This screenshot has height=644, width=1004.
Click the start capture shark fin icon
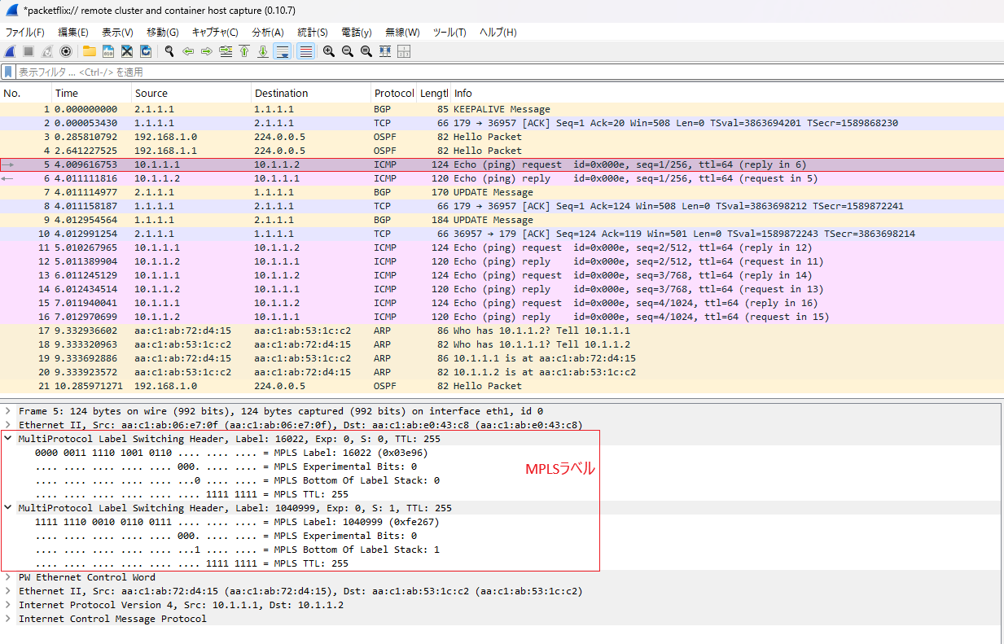tap(10, 51)
